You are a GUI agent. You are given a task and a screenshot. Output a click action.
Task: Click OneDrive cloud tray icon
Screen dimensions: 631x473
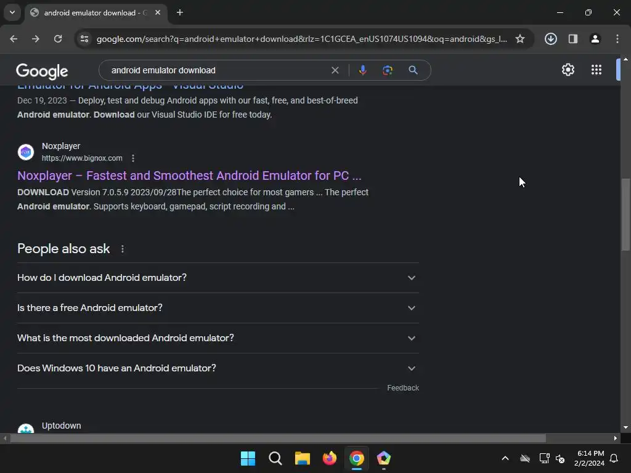[525, 458]
